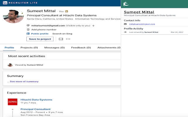
Task: Open Sumeet Mittal's large profile photo
Action: pos(13,16)
